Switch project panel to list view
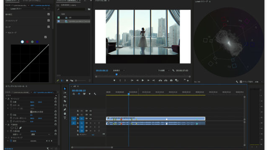Image resolution: width=268 pixels, height=150 pixels. click(x=62, y=80)
